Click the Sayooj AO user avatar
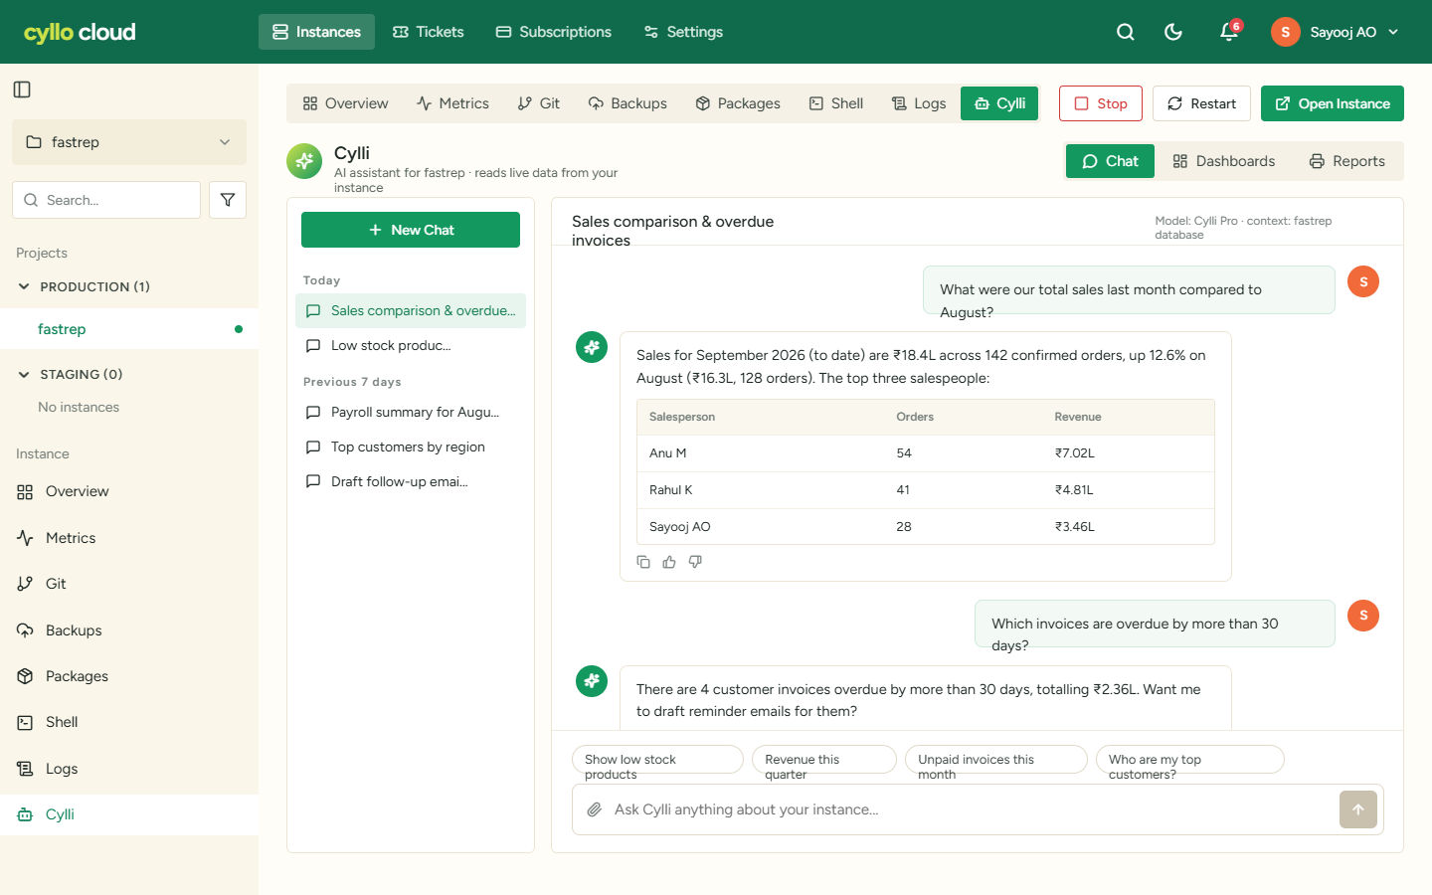1432x895 pixels. [1286, 32]
